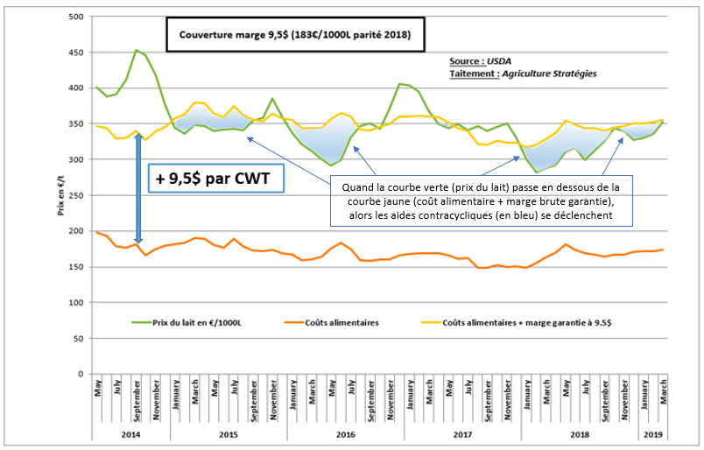Click the year label 2018

580,435
